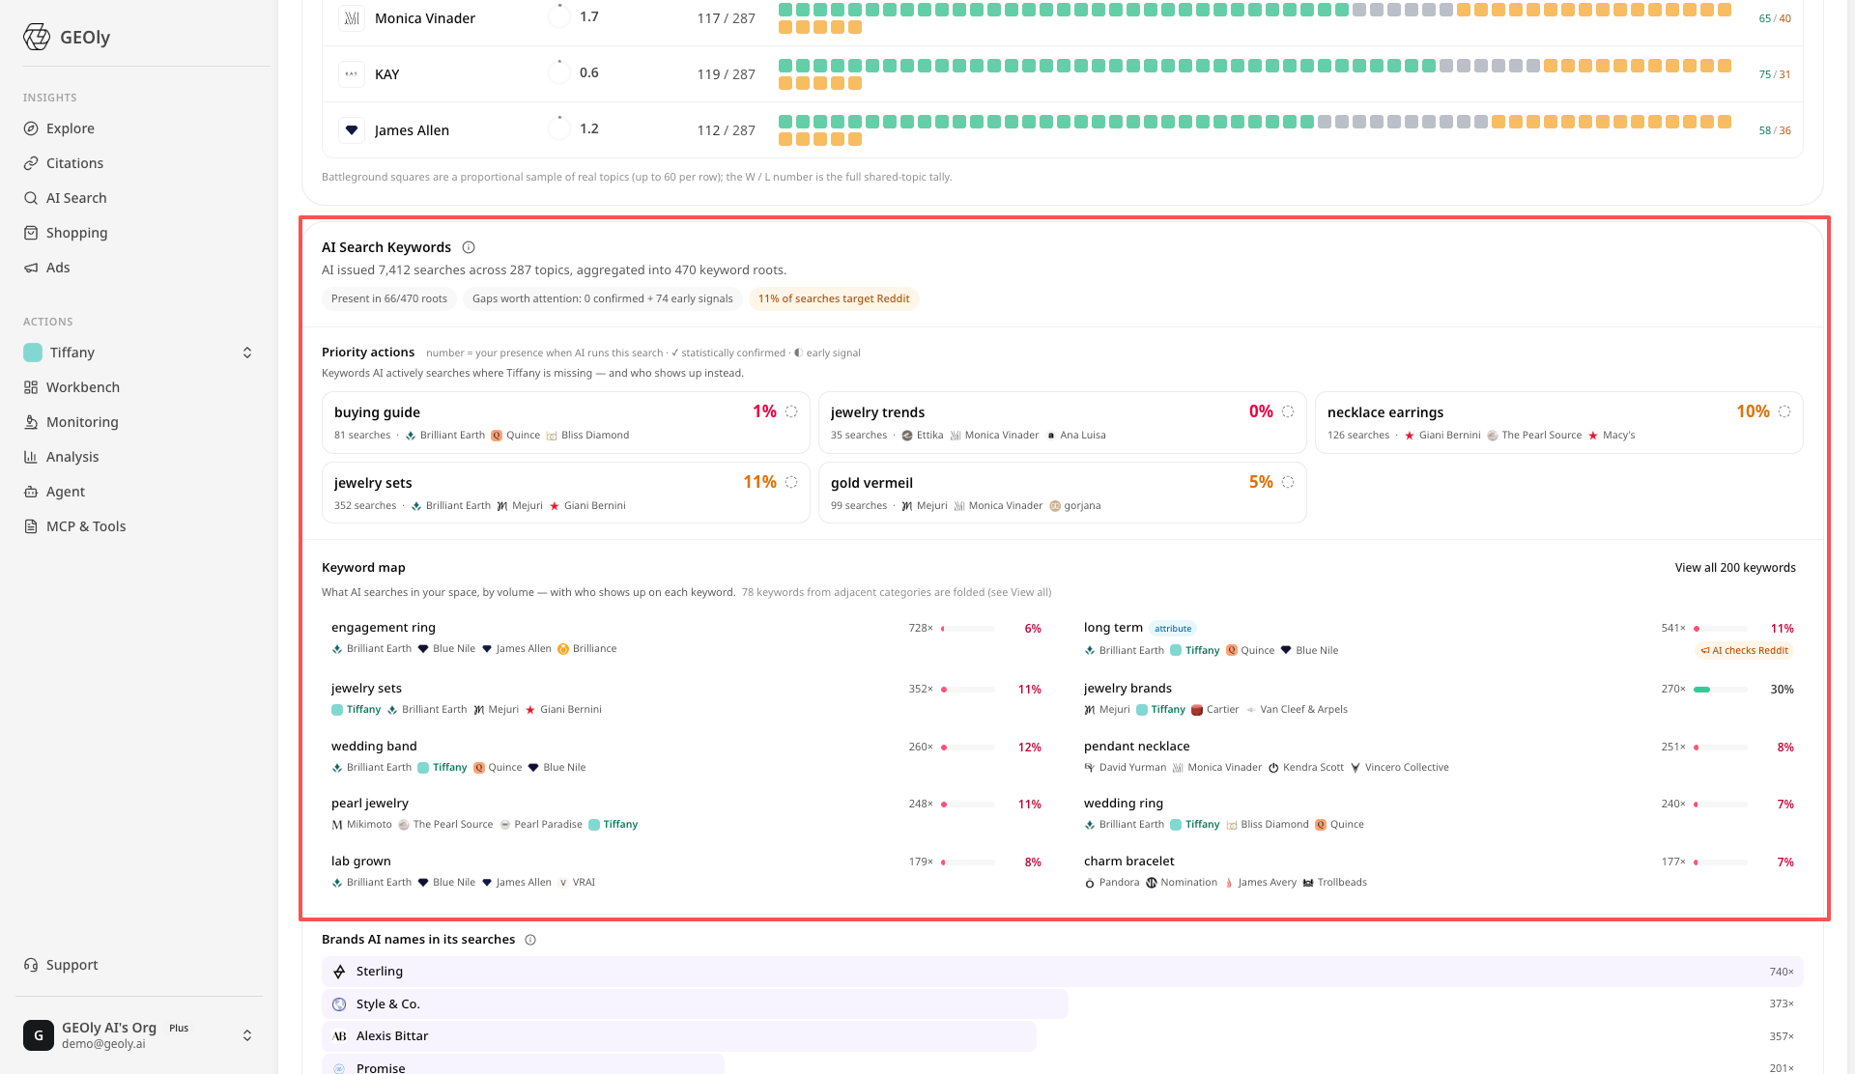Click the KAY brand logo icon
1855x1074 pixels.
(352, 74)
